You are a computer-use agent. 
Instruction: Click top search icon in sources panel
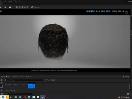(1, 80)
